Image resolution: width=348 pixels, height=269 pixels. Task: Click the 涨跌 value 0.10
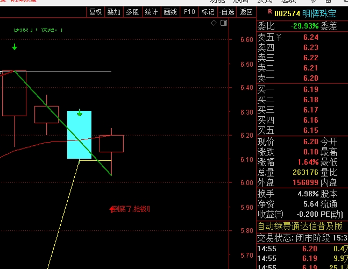coord(311,152)
